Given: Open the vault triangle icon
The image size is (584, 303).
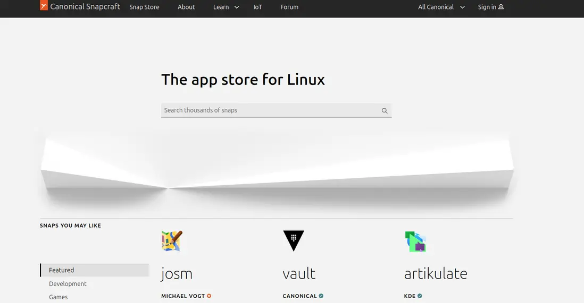Looking at the screenshot, I should [x=294, y=241].
